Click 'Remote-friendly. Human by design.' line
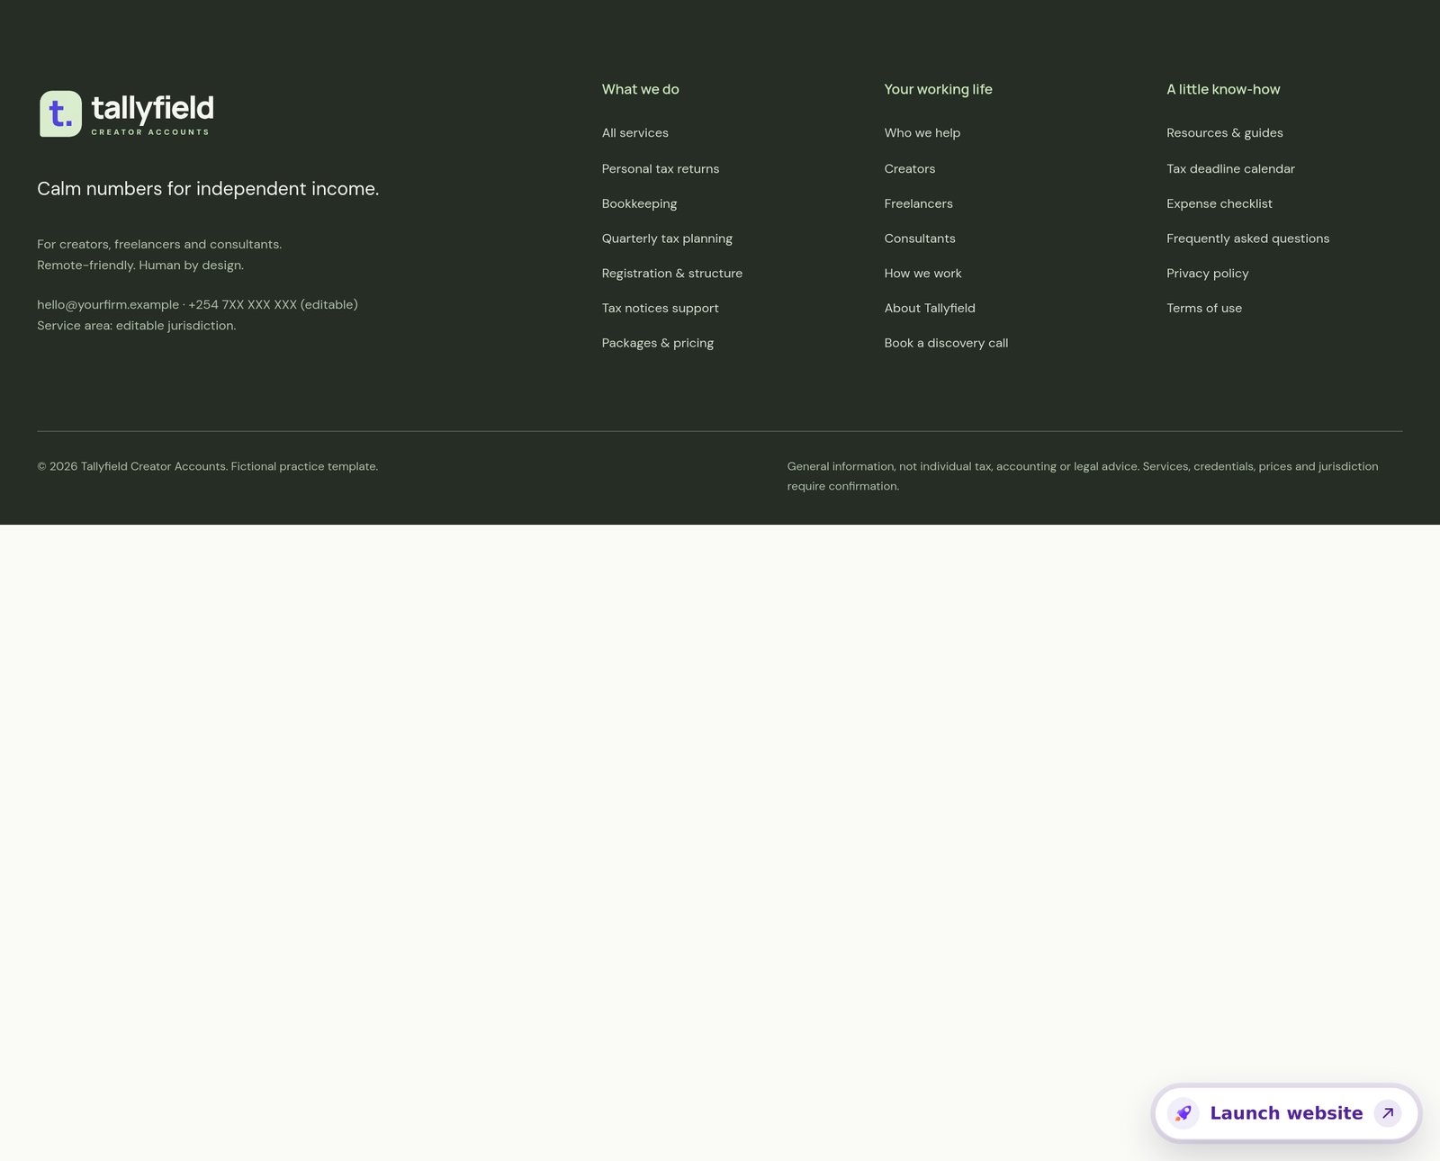The width and height of the screenshot is (1440, 1161). pyautogui.click(x=140, y=265)
